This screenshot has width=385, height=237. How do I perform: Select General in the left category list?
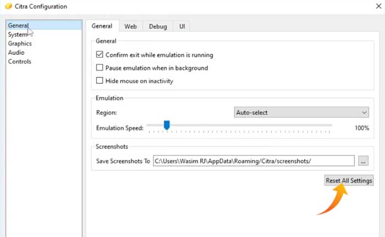tap(18, 25)
